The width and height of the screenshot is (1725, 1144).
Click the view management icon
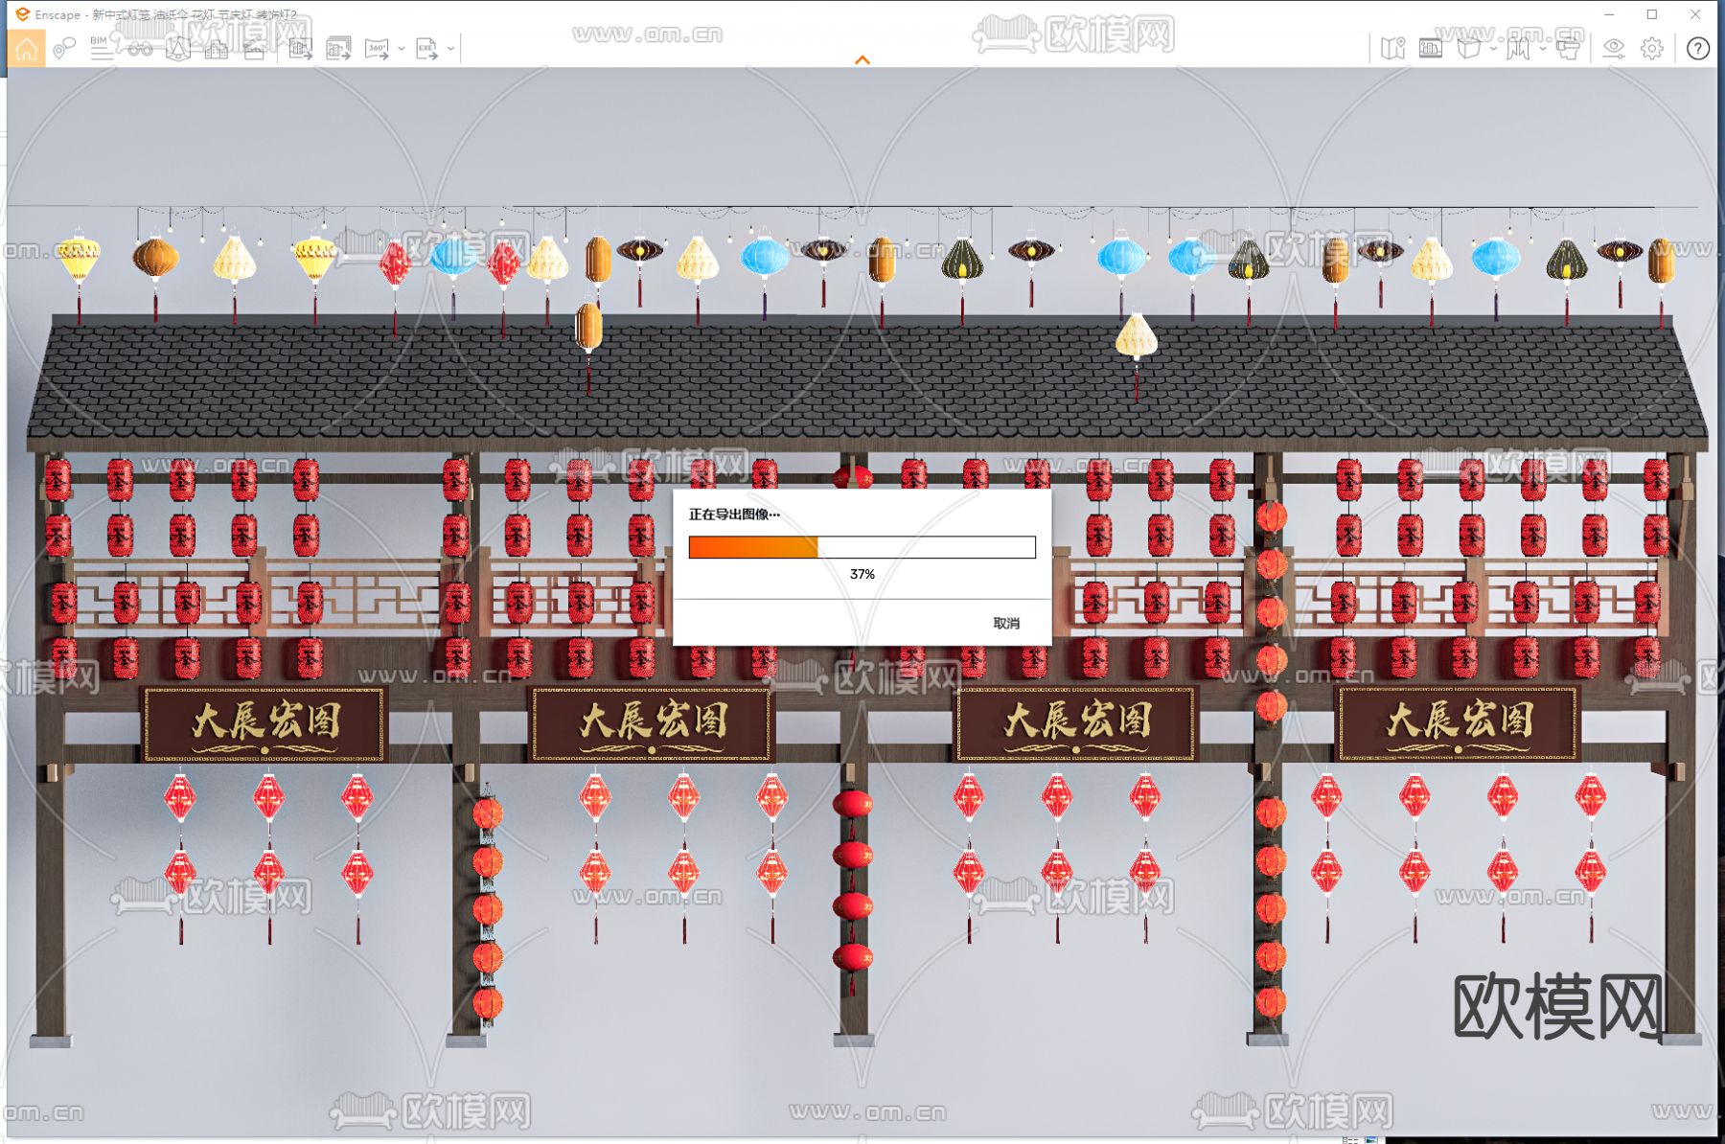click(x=1518, y=49)
